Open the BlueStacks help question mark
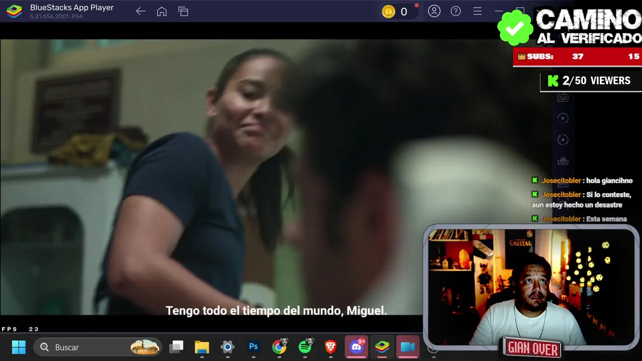The width and height of the screenshot is (642, 361). point(455,11)
